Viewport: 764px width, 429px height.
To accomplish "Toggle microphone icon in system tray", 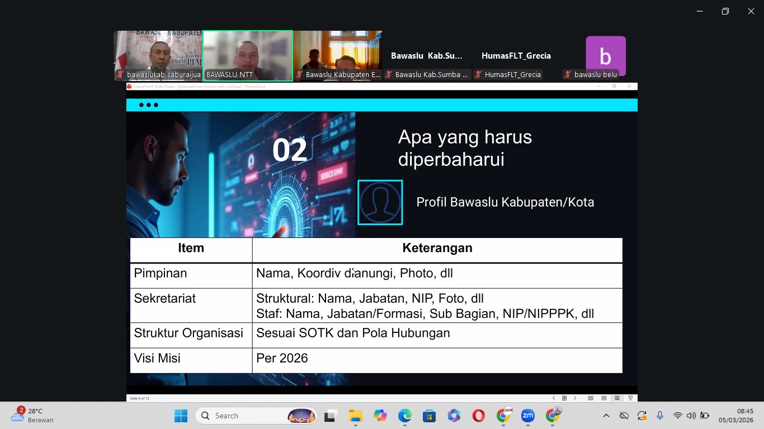I will 660,416.
